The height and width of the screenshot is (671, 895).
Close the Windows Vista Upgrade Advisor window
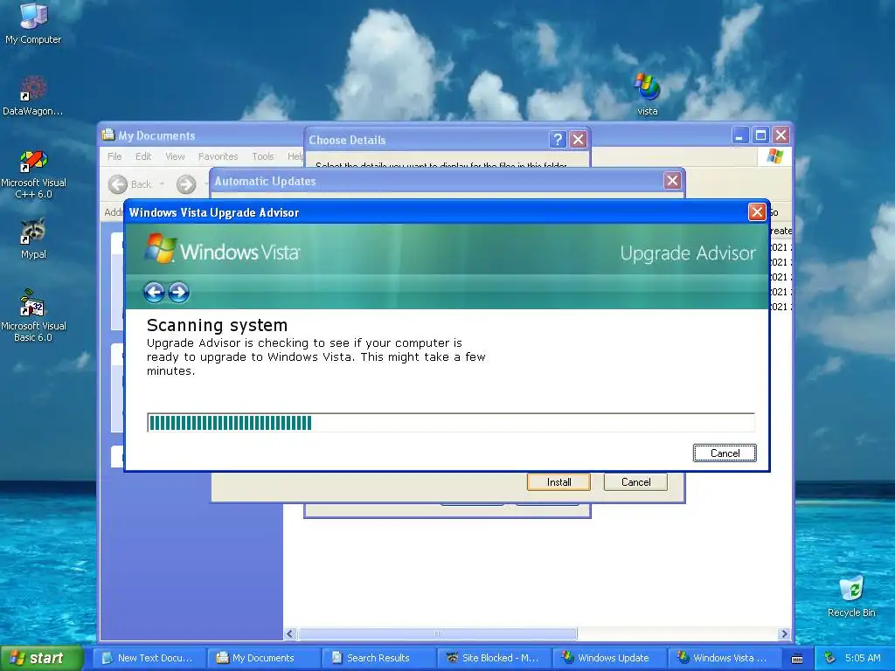[756, 212]
